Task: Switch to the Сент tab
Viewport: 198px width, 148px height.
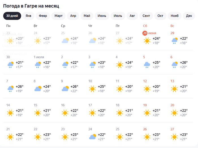Action: [x=146, y=16]
